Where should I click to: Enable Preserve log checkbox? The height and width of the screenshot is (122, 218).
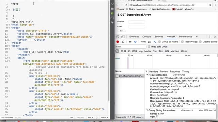(x=183, y=41)
